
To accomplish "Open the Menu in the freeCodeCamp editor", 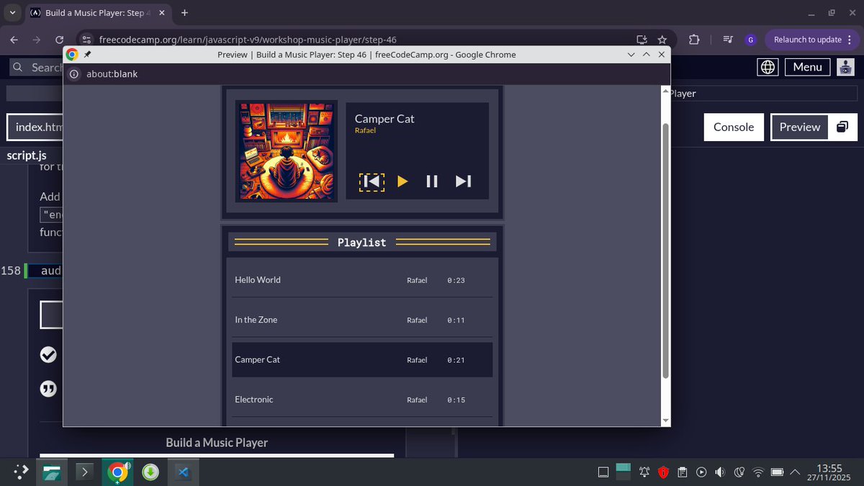I will click(x=807, y=66).
